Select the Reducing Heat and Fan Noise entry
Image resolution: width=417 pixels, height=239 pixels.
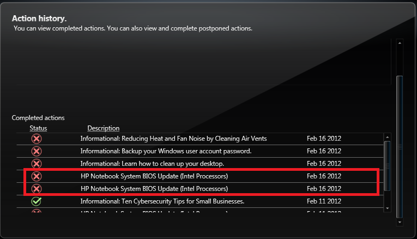pyautogui.click(x=173, y=139)
